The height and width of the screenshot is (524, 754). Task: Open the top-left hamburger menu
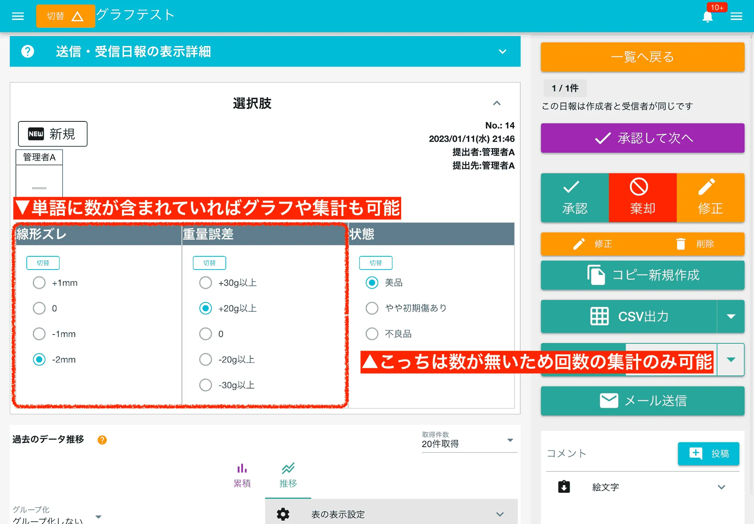point(18,16)
